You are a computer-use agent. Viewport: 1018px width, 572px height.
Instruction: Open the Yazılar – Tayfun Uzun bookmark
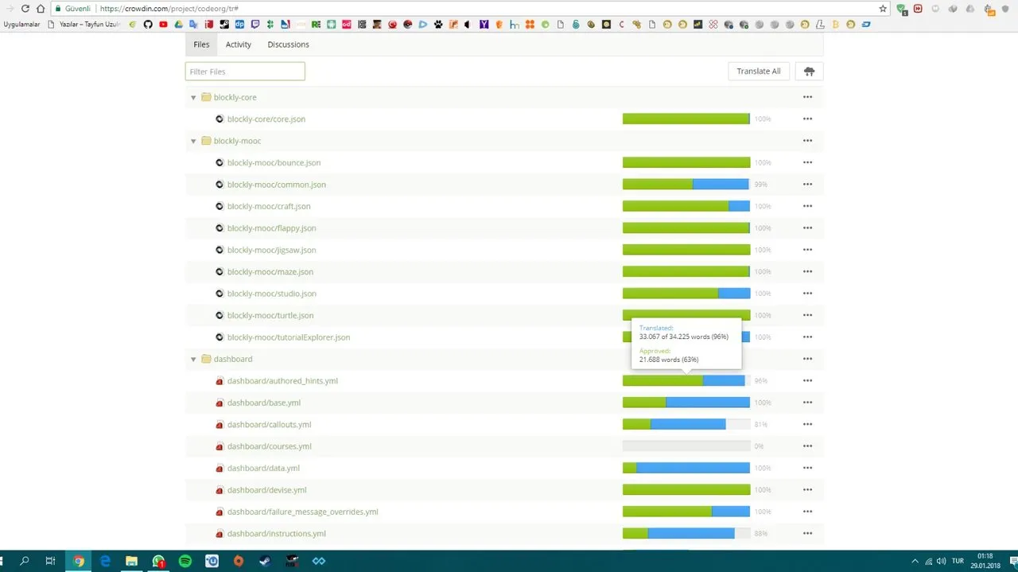click(x=84, y=25)
